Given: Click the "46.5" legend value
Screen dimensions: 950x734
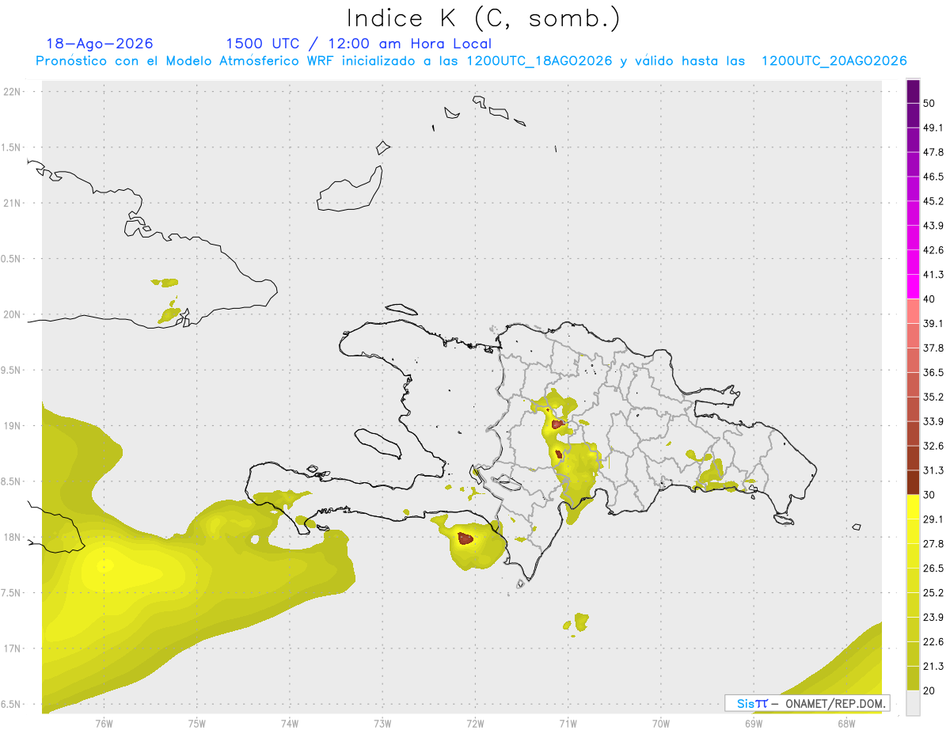Looking at the screenshot, I should [933, 177].
